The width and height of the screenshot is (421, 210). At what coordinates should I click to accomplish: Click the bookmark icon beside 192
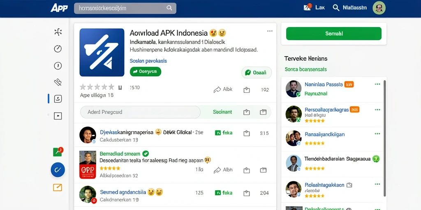point(247,90)
